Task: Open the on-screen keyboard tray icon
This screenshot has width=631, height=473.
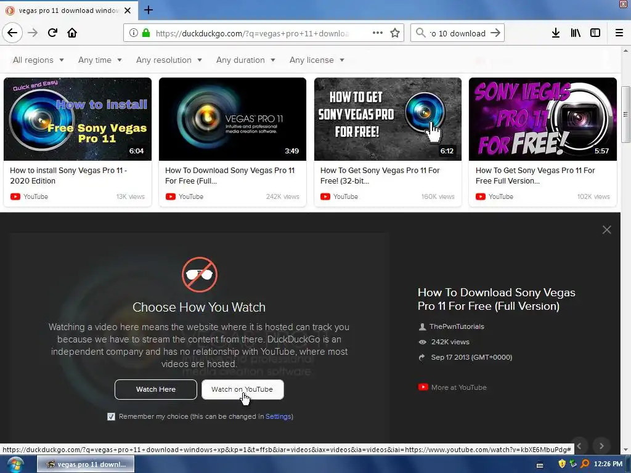Action: point(540,465)
